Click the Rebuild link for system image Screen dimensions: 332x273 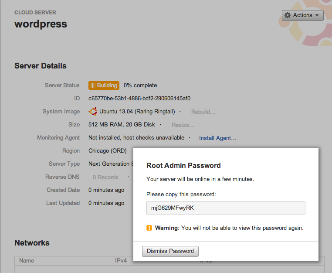203,112
